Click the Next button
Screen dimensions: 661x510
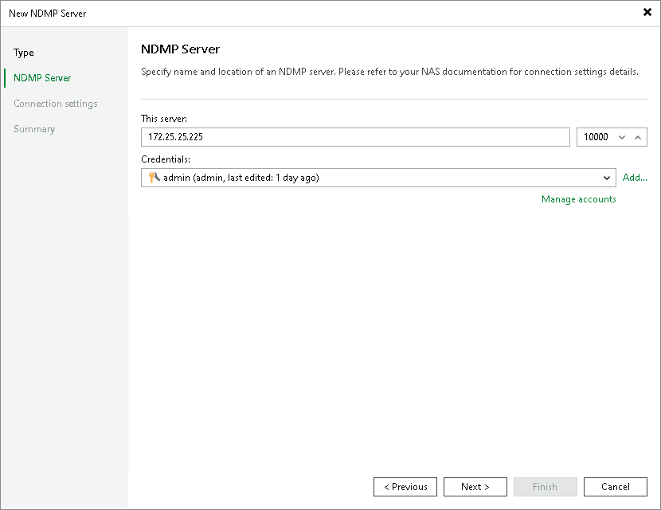click(x=475, y=487)
